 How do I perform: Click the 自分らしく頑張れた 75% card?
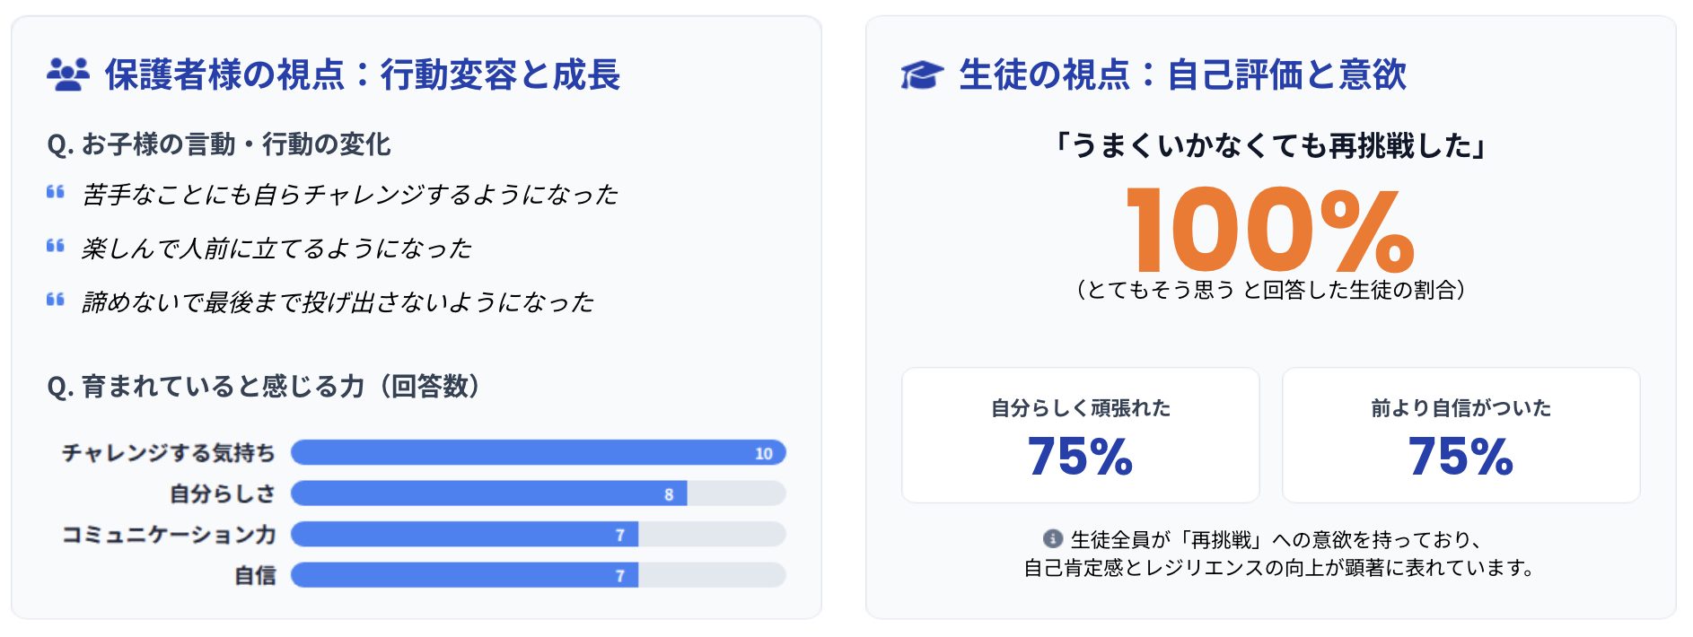point(1080,435)
